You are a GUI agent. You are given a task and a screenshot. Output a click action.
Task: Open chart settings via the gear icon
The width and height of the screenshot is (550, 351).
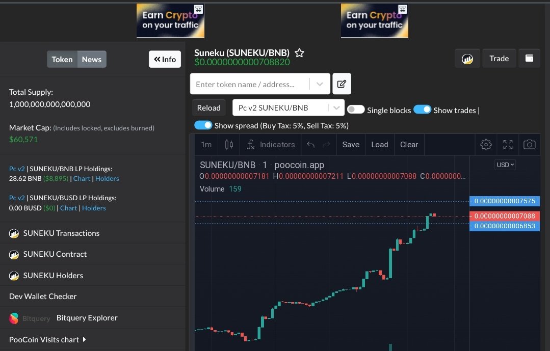[x=486, y=145]
